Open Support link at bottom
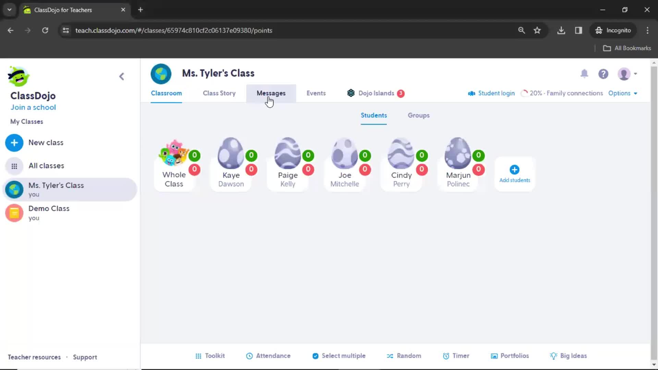658x370 pixels. [x=85, y=357]
